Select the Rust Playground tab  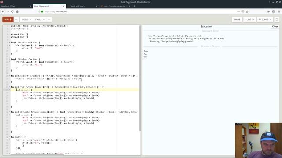48,6
